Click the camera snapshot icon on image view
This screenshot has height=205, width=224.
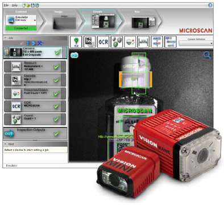(x=74, y=55)
